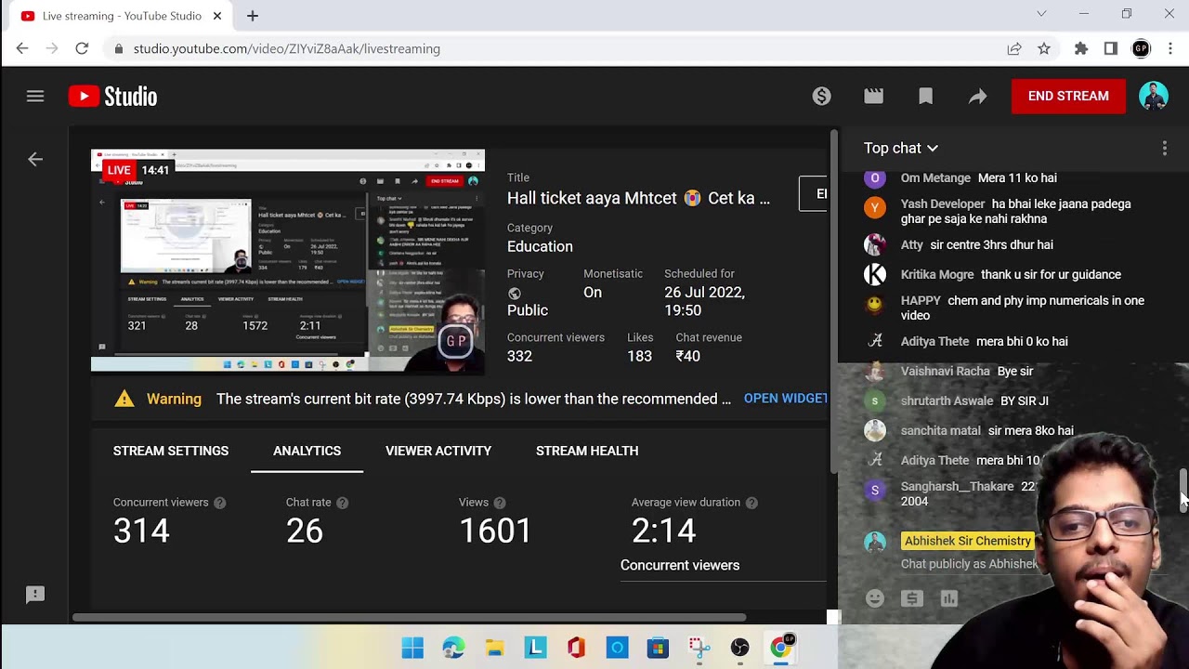Open Microsoft Edge from taskbar
The image size is (1189, 669).
453,648
